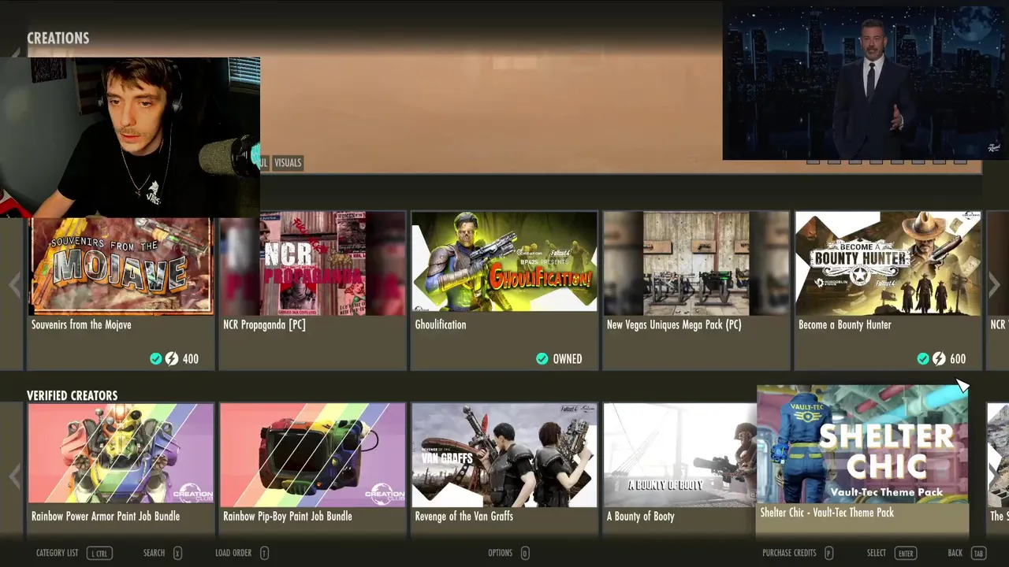Click the ENTER key icon next to Select

click(905, 553)
